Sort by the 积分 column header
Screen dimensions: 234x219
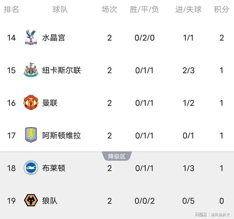pyautogui.click(x=222, y=10)
